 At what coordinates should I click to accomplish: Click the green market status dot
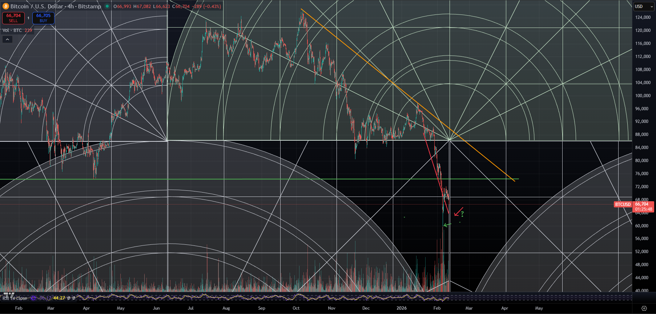(x=107, y=6)
